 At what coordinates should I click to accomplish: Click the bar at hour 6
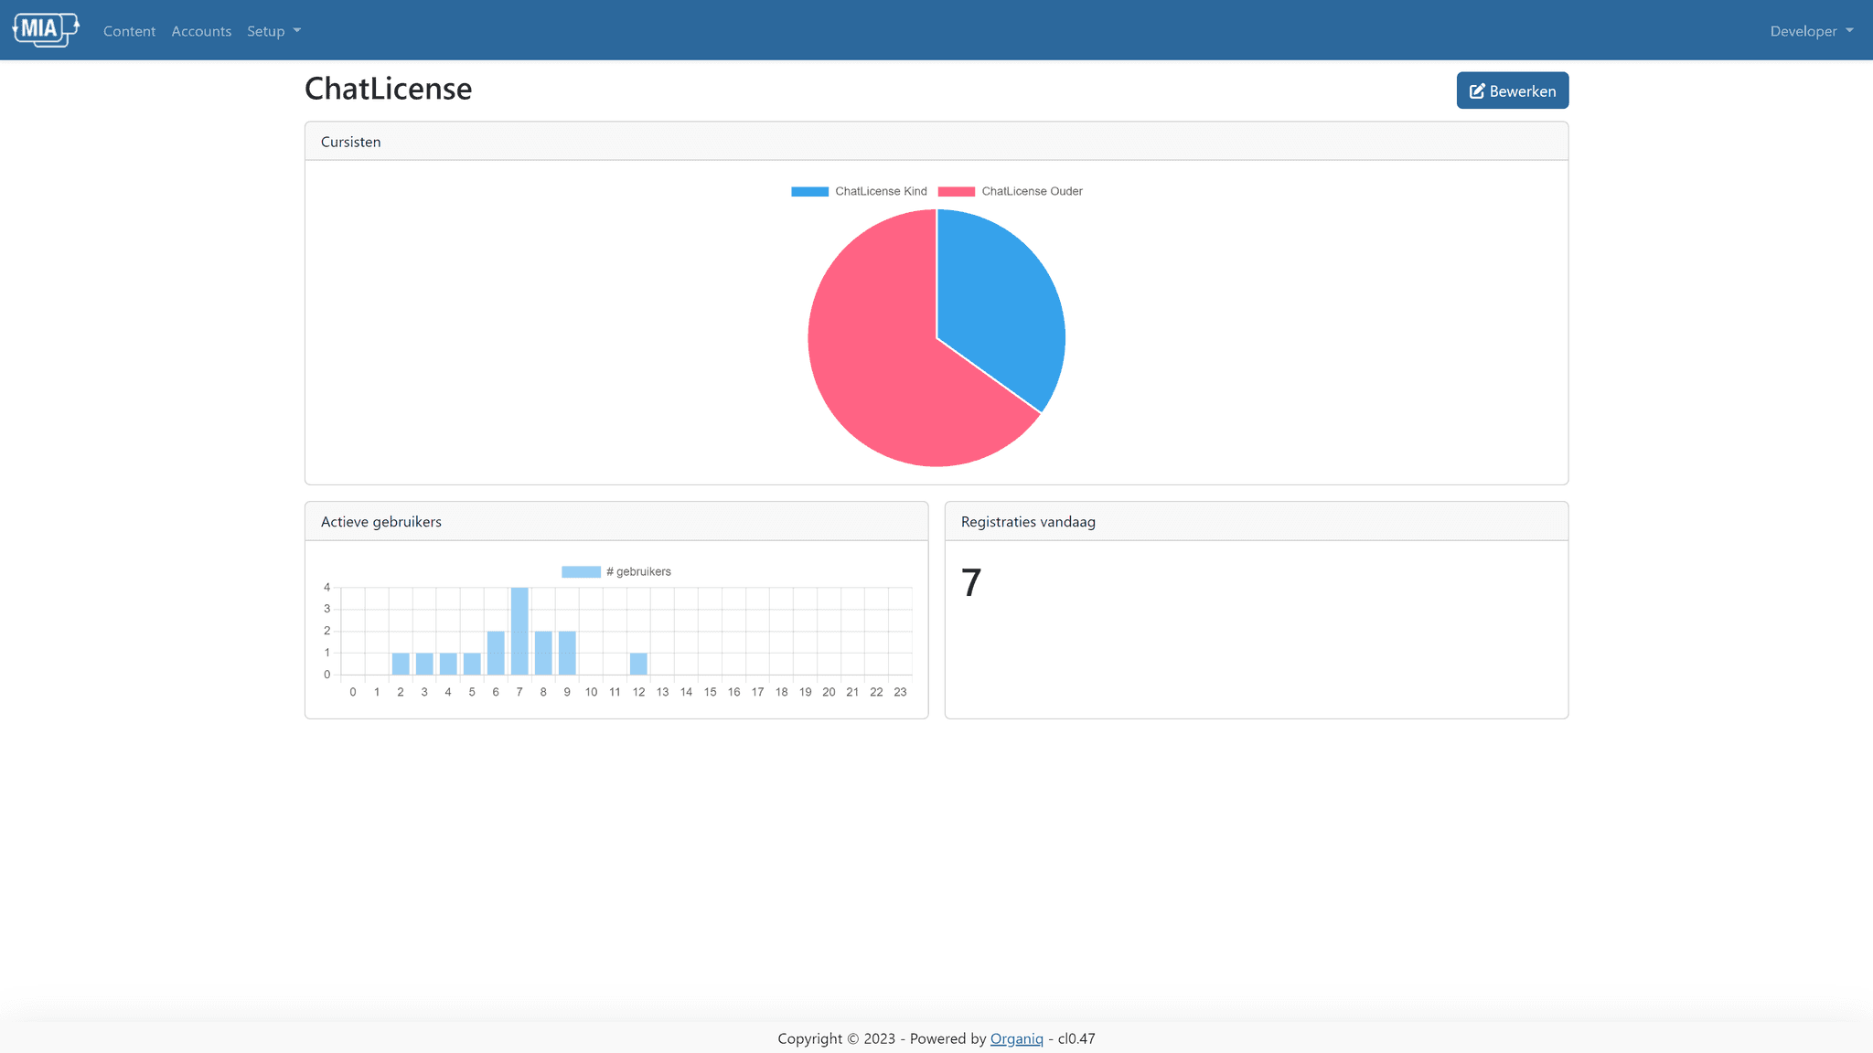[x=496, y=653]
